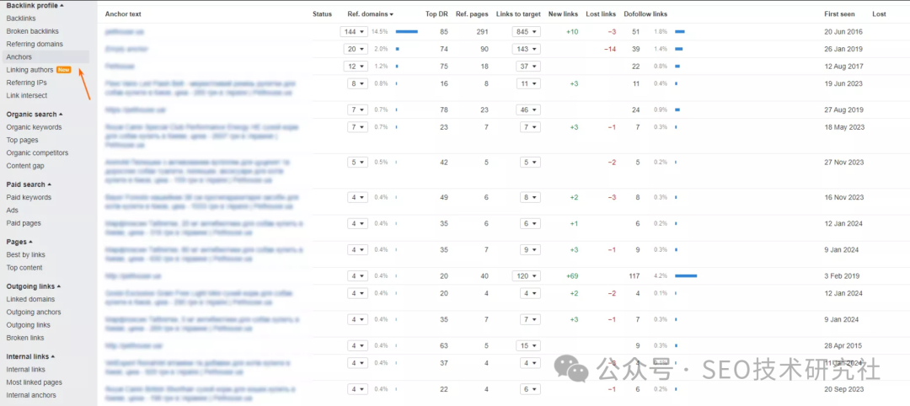Go to Referring domains report

click(x=35, y=44)
